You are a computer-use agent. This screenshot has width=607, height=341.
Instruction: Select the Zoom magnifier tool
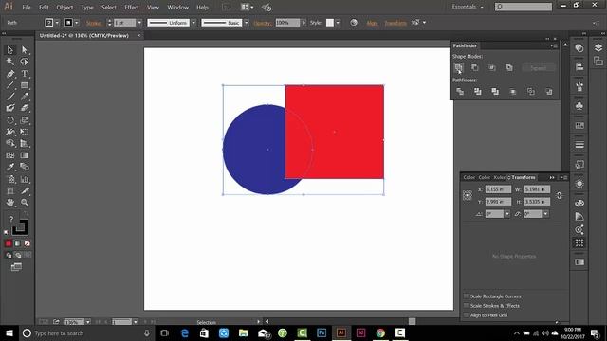click(x=25, y=203)
